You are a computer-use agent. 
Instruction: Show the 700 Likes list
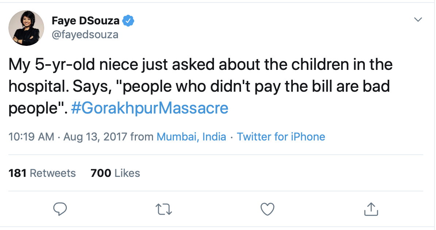[115, 173]
